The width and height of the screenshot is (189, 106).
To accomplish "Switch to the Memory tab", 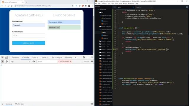I will (69, 57).
